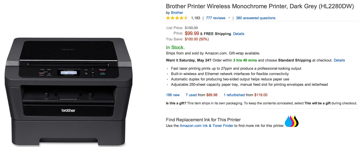Open the Amazon.com Ink & Toner Finder
359x147 pixels.
(x=206, y=126)
